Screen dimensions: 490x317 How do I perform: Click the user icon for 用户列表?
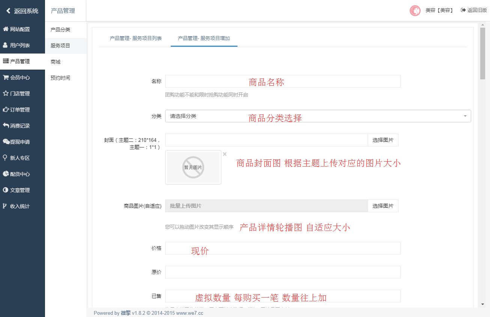click(x=5, y=45)
